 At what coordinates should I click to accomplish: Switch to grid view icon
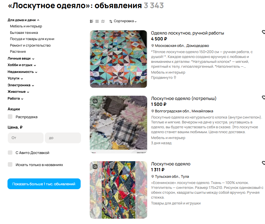(97, 21)
